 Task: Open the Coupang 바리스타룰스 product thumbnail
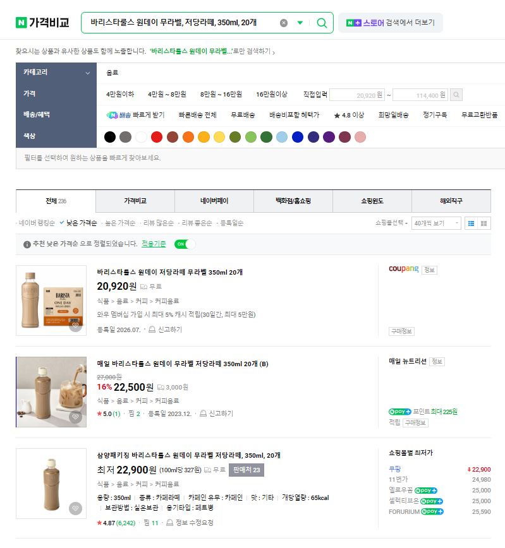tap(51, 301)
